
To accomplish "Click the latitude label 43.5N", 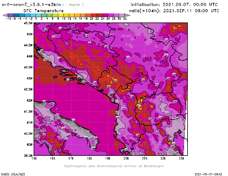I will [x=28, y=67].
